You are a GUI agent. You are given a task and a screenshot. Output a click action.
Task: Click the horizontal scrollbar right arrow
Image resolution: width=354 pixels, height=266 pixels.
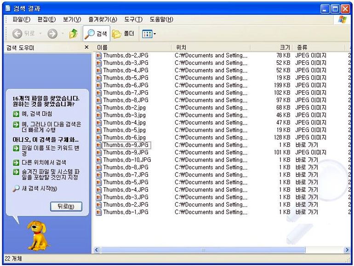[347, 250]
